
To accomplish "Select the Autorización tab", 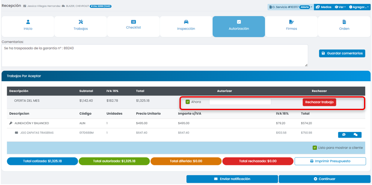I will click(x=239, y=25).
